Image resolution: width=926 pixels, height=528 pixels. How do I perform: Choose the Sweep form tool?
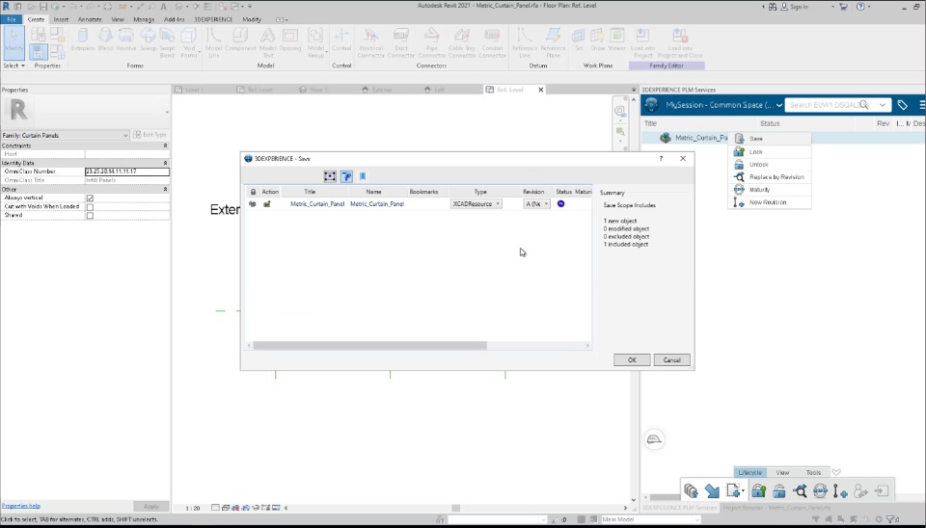click(x=148, y=40)
